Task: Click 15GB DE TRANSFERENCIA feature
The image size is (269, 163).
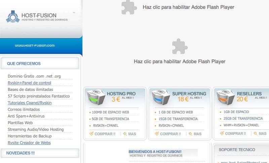Action: coord(178,119)
